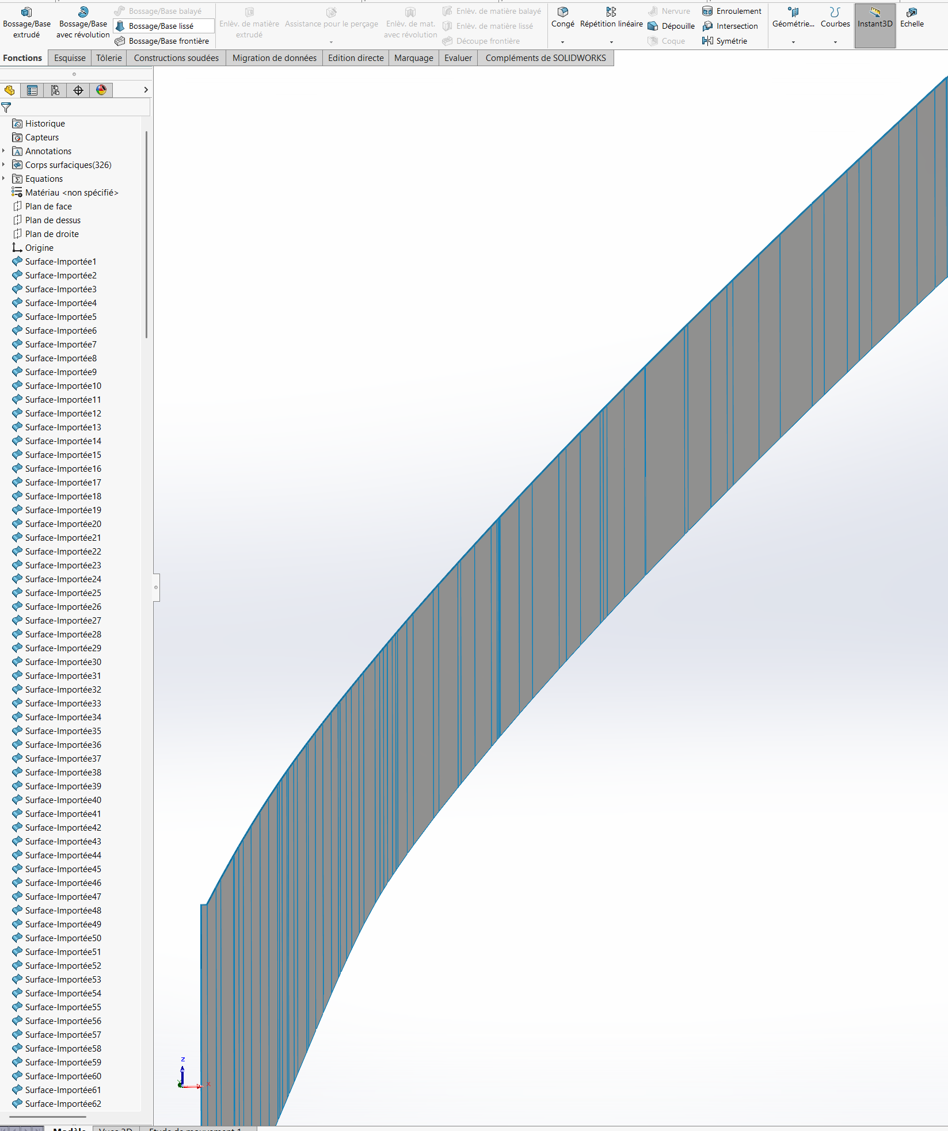Screen dimensions: 948x1131
Task: Click the feature tree filter field
Action: click(78, 108)
